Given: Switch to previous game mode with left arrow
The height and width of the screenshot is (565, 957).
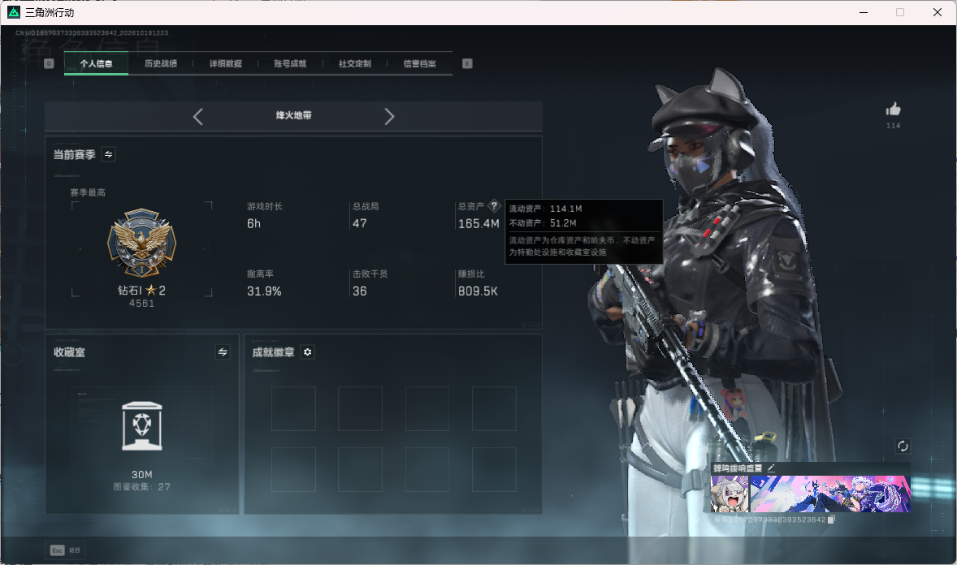Looking at the screenshot, I should click(197, 117).
